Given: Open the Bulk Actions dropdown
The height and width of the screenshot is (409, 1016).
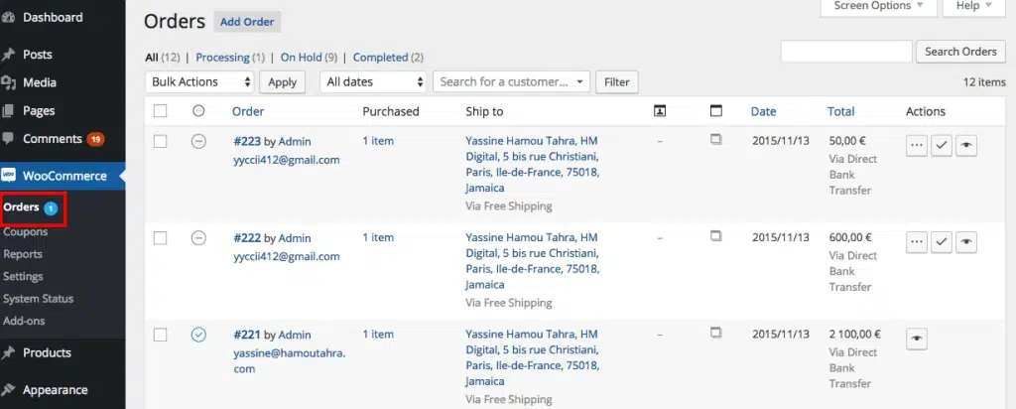Looking at the screenshot, I should tap(199, 81).
